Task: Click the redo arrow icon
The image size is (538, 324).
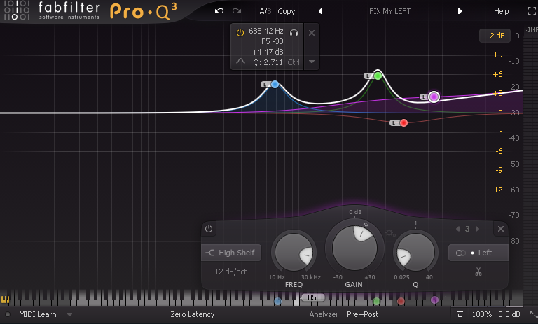Action: [x=237, y=11]
